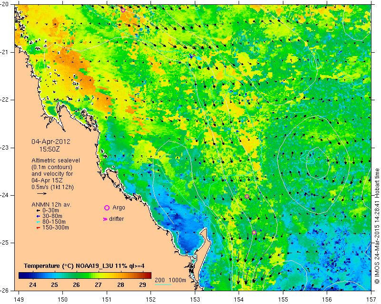Click the '154' longitude axis label
This screenshot has width=381, height=304.
239,300
